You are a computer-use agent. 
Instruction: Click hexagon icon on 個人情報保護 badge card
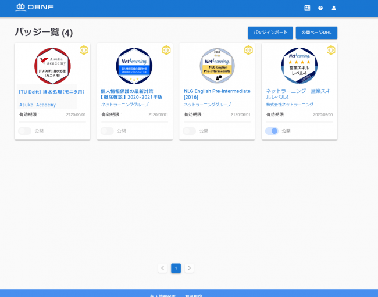pos(166,50)
